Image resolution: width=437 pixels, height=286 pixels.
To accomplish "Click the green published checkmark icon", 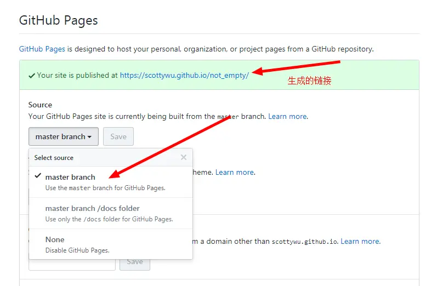I will (x=32, y=76).
